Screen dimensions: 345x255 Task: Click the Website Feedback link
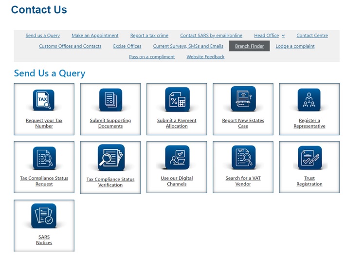[x=205, y=57]
